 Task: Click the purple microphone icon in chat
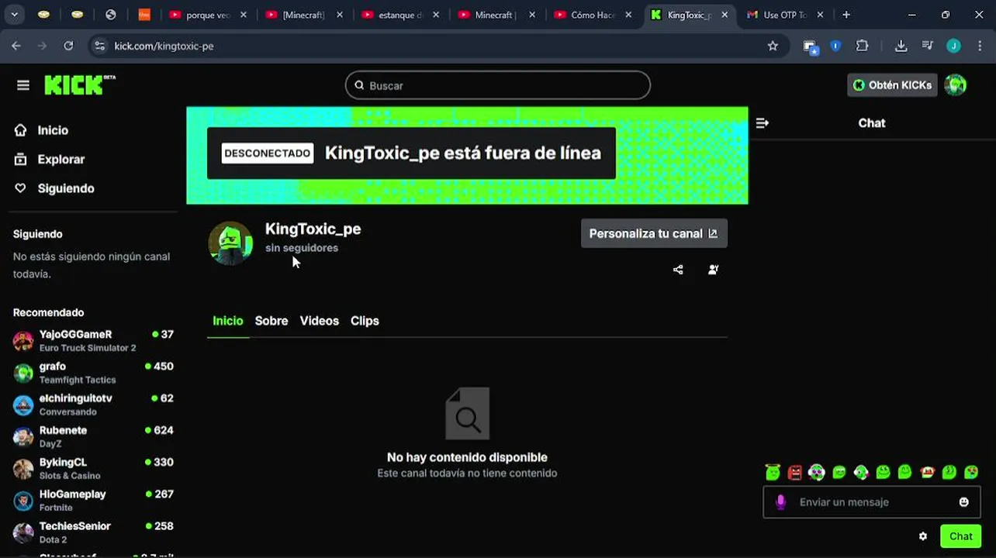click(x=780, y=502)
